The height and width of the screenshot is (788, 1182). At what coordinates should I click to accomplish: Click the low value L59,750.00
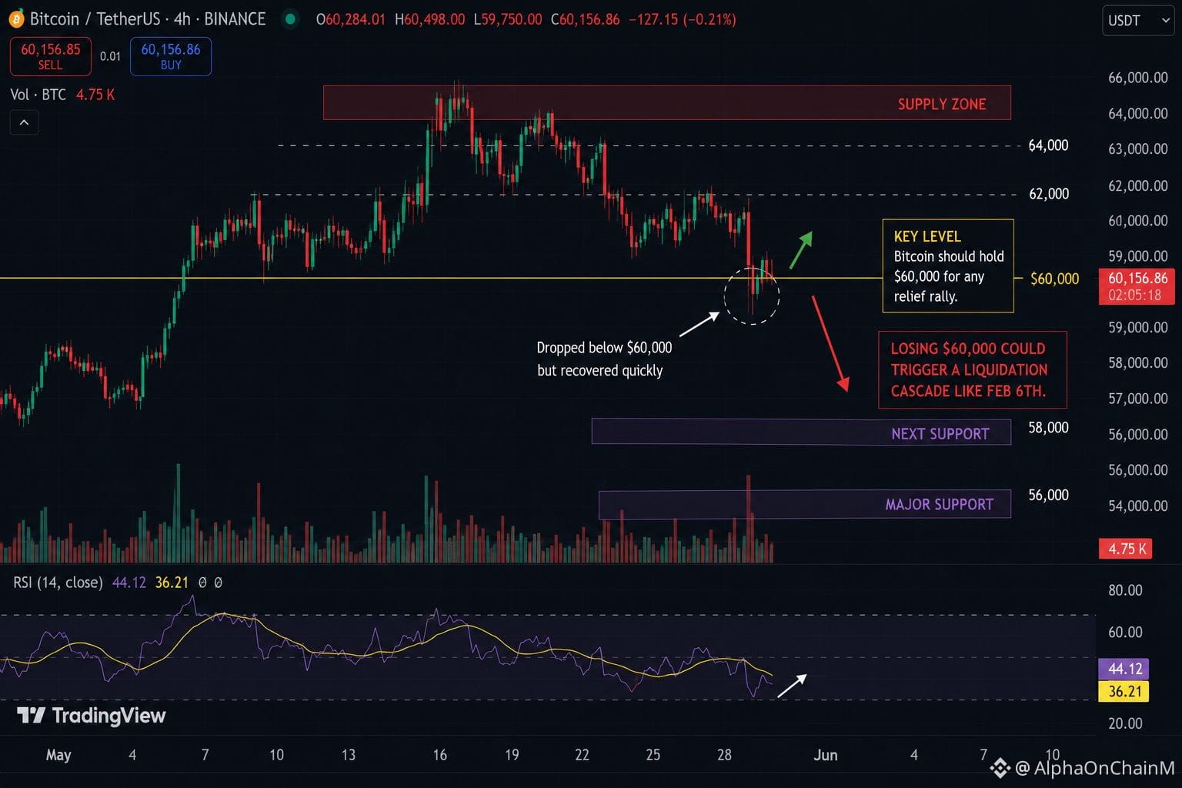pos(508,19)
